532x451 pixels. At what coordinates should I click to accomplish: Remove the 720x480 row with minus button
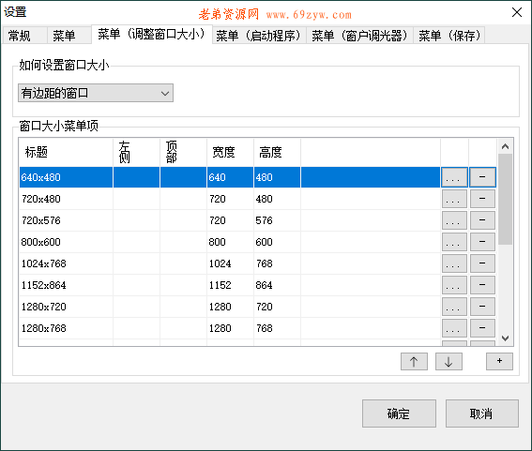tap(482, 199)
